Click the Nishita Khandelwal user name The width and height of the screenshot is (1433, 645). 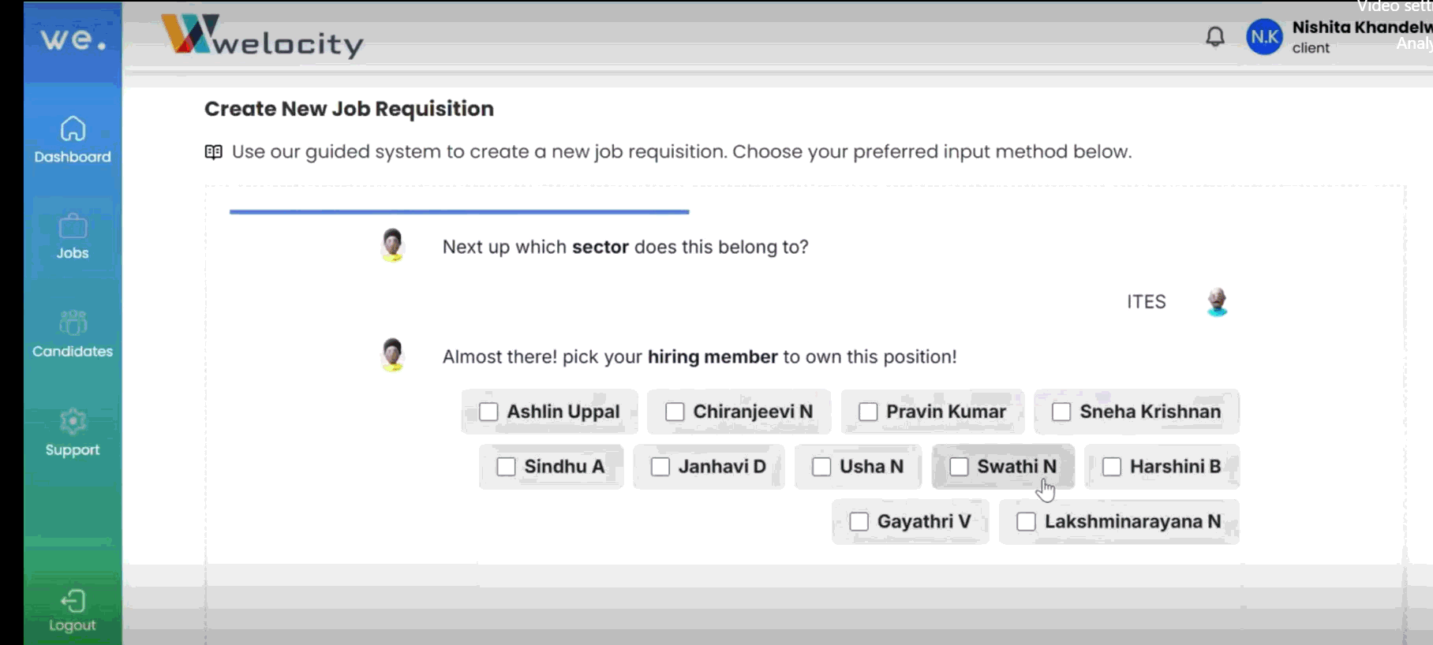[x=1361, y=27]
